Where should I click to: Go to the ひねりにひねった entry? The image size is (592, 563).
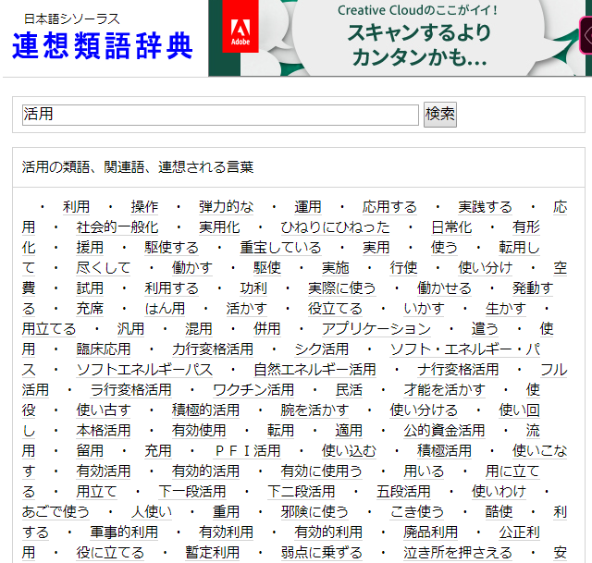pyautogui.click(x=335, y=227)
